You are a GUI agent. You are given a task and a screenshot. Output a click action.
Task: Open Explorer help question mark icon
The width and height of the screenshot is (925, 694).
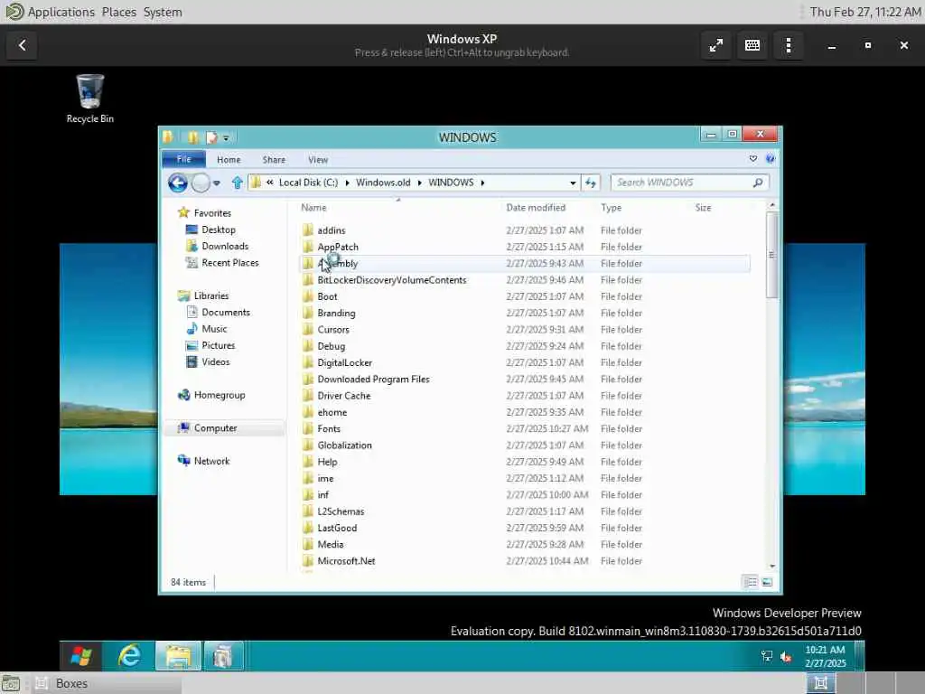(x=770, y=159)
